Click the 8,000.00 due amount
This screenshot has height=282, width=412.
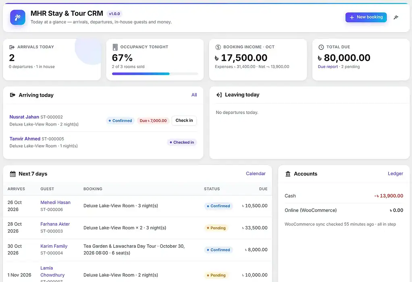(x=256, y=250)
